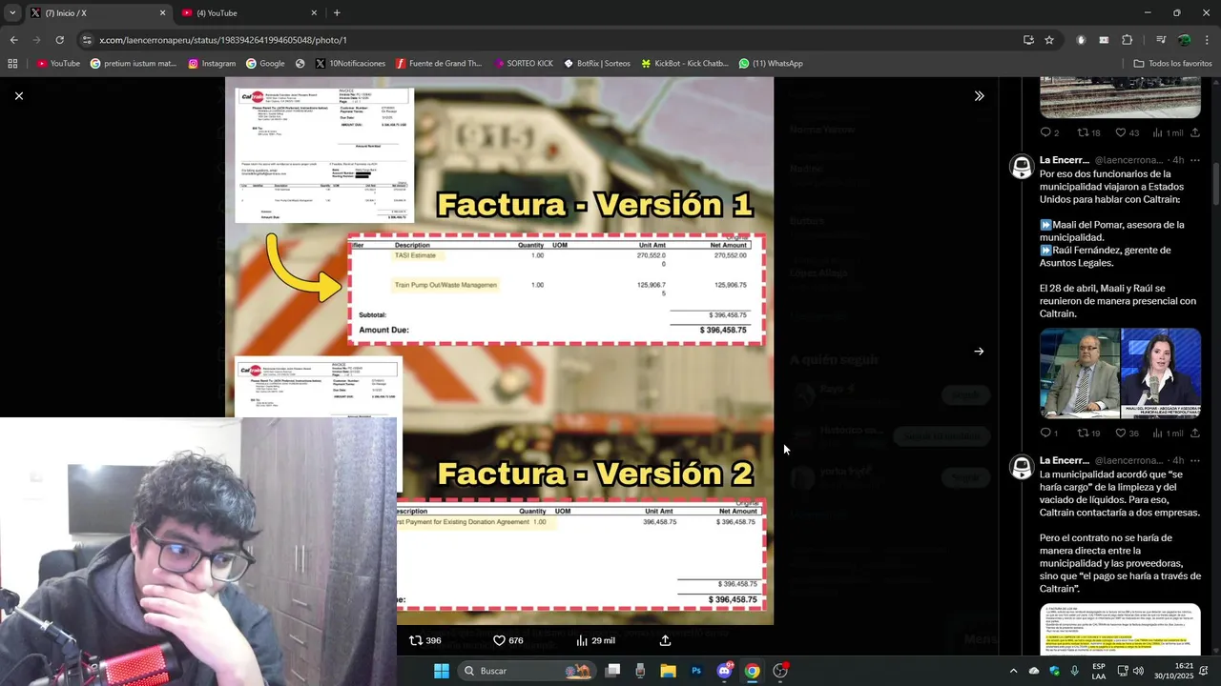Viewport: 1221px width, 686px height.
Task: Like the photo tweet showing 676
Action: pos(507,640)
